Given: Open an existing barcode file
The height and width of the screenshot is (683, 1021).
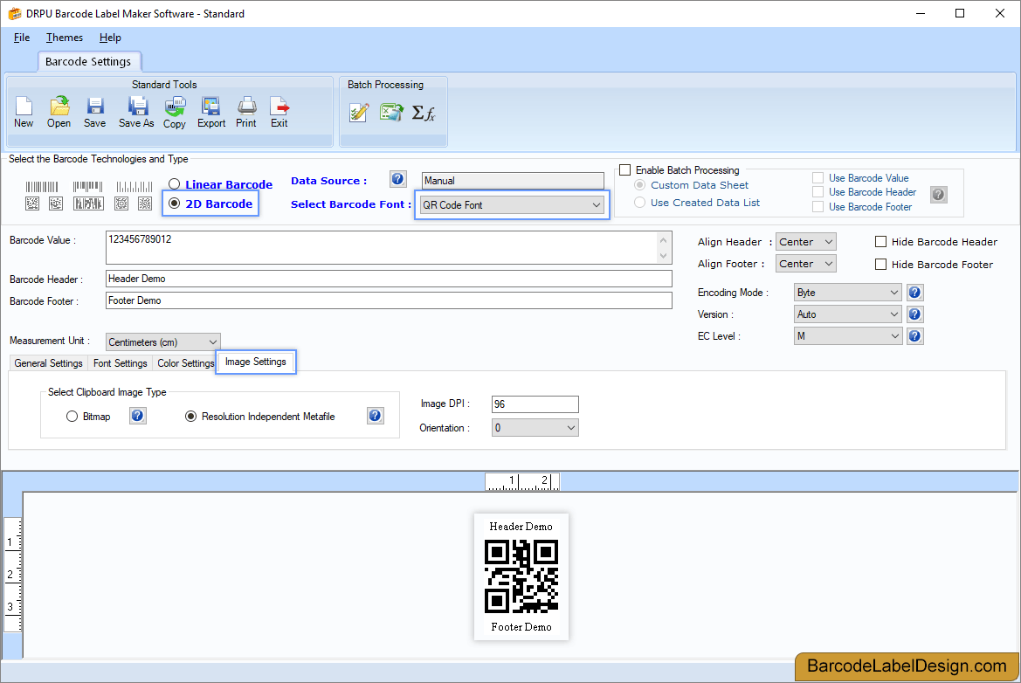Looking at the screenshot, I should 59,112.
